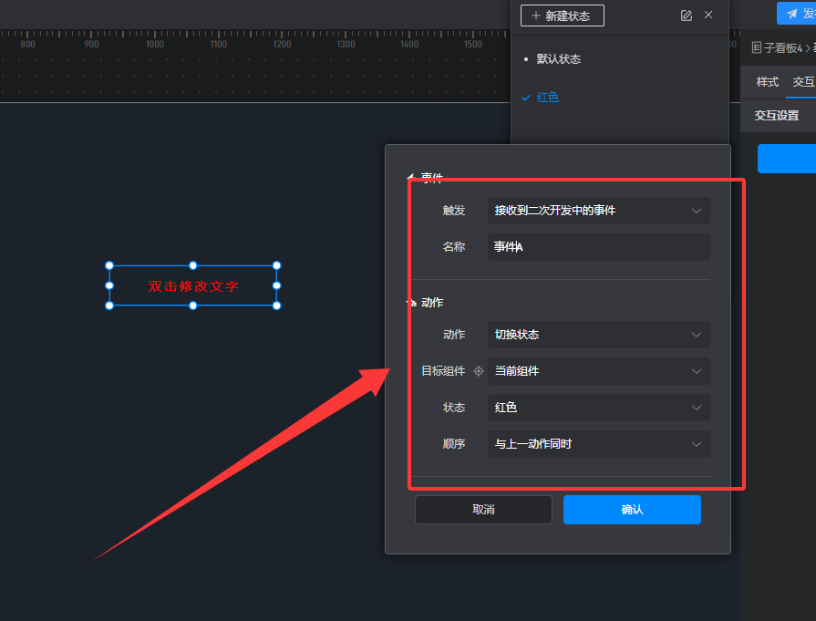Open the 动作 action dropdown showing 切换状态
This screenshot has width=816, height=621.
coord(598,335)
